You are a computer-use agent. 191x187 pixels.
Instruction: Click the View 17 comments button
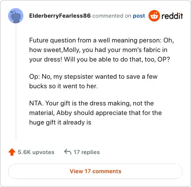coord(95,171)
